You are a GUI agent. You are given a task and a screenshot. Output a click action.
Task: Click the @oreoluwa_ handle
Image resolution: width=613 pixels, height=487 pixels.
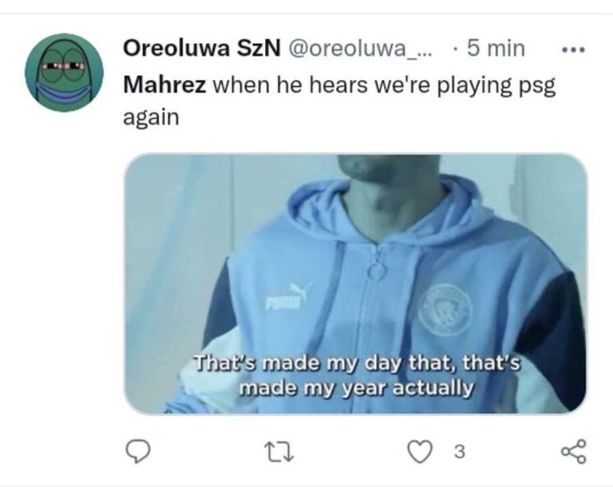pos(360,49)
